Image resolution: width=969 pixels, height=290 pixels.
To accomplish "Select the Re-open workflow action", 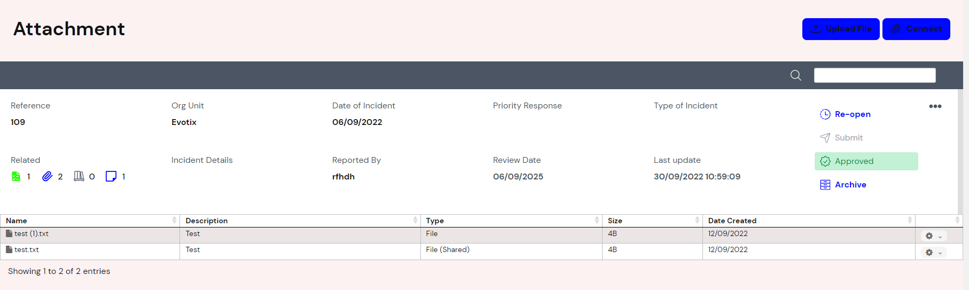I will (852, 114).
